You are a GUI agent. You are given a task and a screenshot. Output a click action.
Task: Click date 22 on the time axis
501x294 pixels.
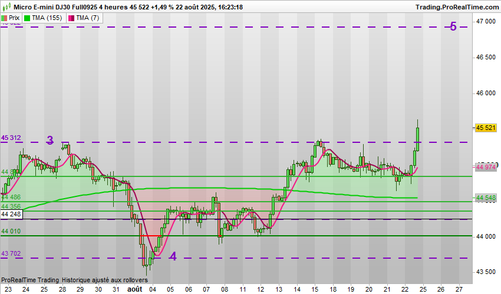click(x=405, y=289)
